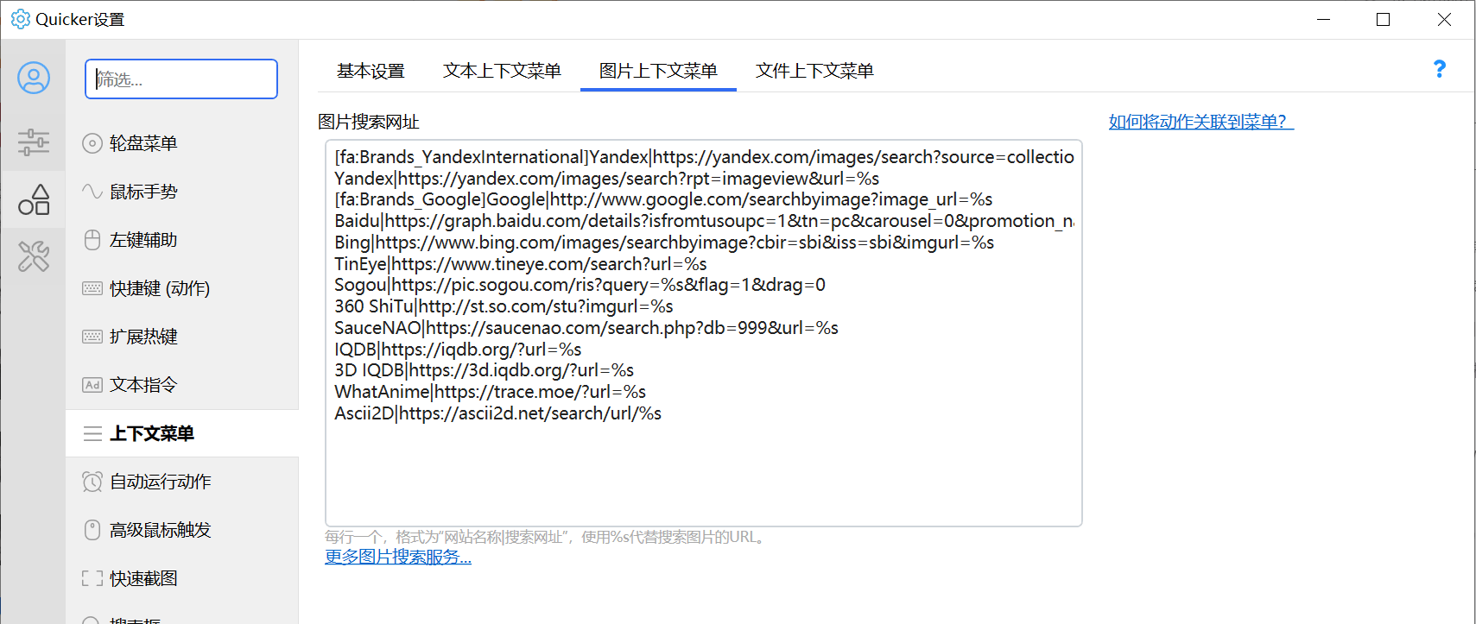
Task: Select 快捷键 (动作) in the sidebar
Action: tap(182, 288)
